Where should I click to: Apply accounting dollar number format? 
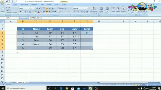point(74,12)
